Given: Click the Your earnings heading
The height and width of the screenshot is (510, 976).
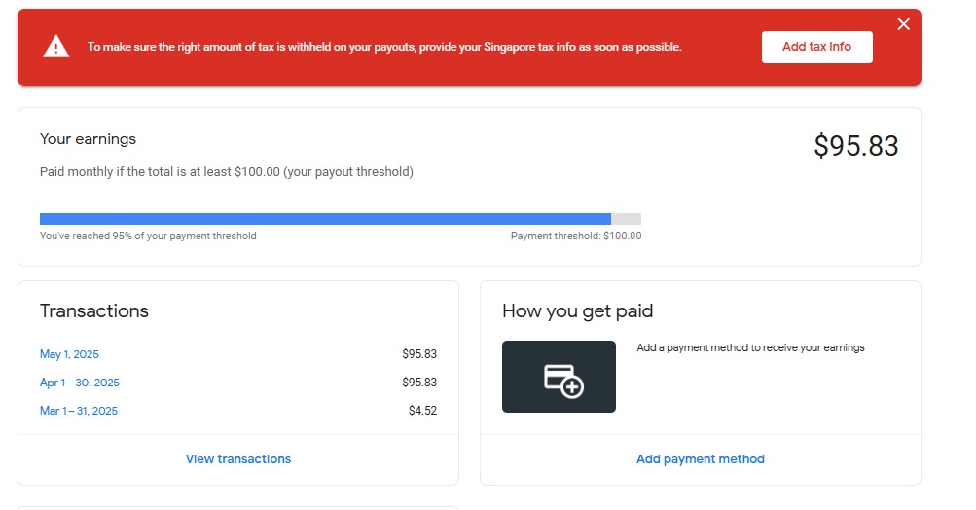Looking at the screenshot, I should [88, 139].
